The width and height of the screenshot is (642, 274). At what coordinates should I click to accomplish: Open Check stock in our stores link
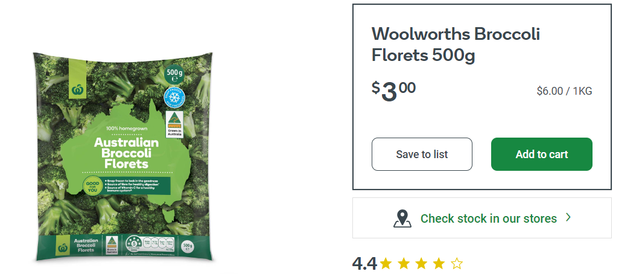point(488,218)
